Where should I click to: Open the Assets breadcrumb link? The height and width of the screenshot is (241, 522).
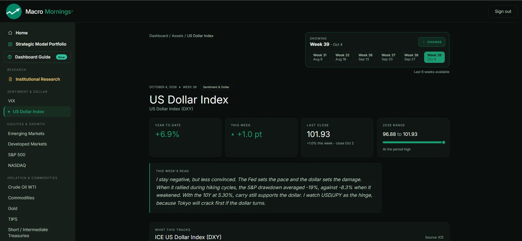tap(177, 36)
